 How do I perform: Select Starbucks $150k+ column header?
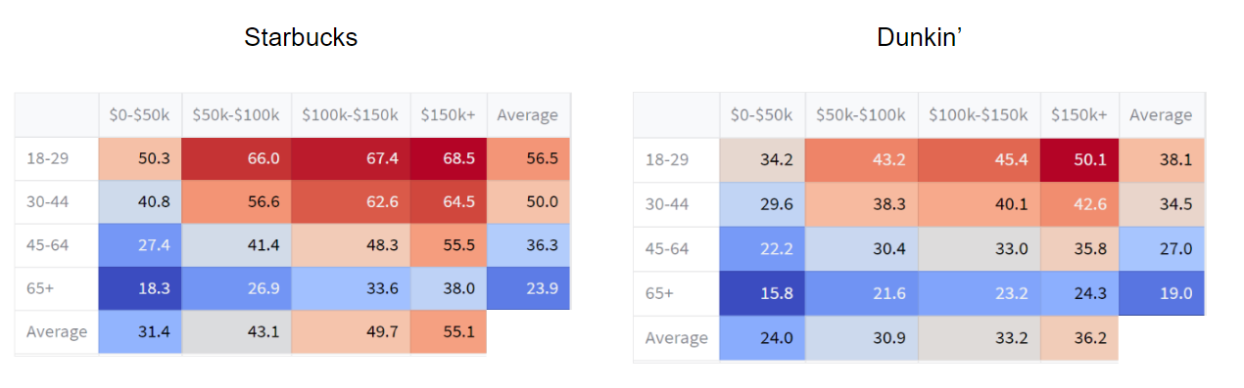point(449,114)
